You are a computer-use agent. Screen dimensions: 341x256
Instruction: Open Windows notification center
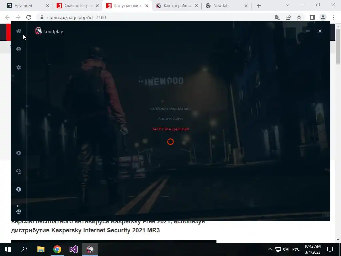point(330,249)
